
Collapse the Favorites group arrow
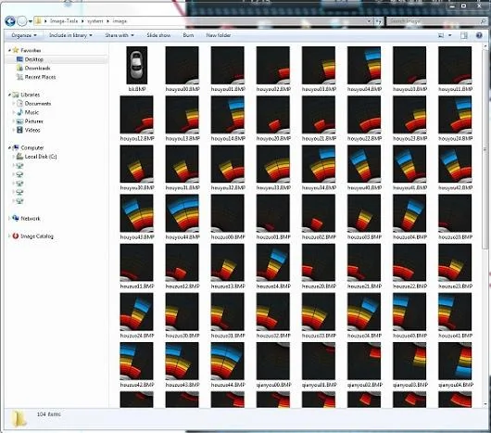tap(9, 50)
